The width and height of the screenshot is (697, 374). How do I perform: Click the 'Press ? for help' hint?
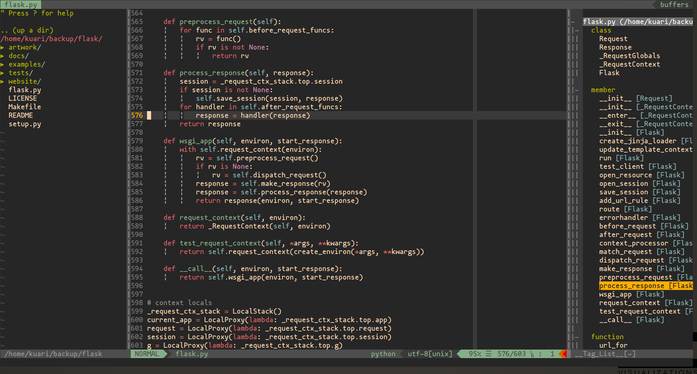pyautogui.click(x=41, y=13)
